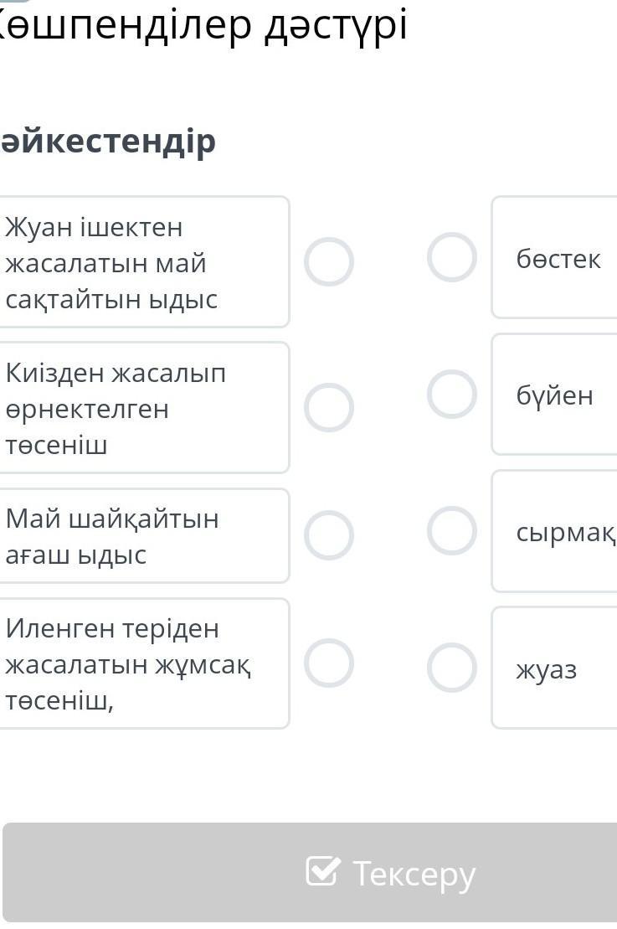Select the radio circle next to 'Май шайқайтын ағаш ыдыс'

click(x=329, y=535)
